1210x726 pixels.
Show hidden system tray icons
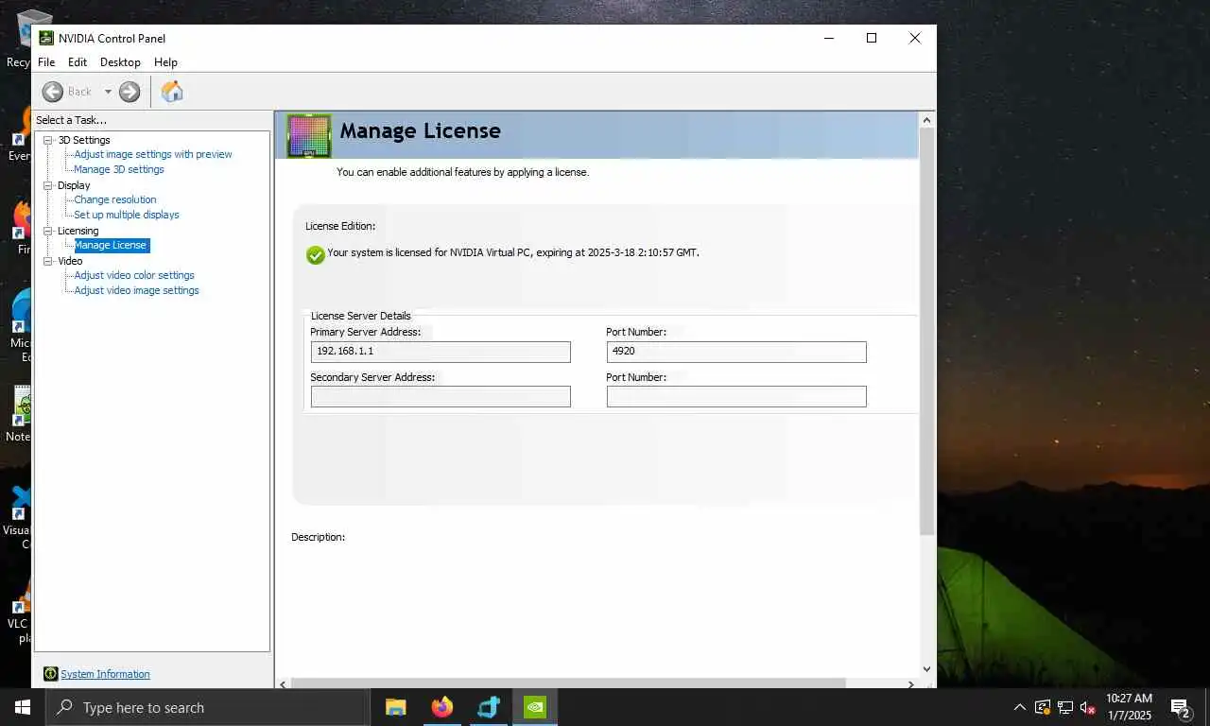pyautogui.click(x=1019, y=707)
